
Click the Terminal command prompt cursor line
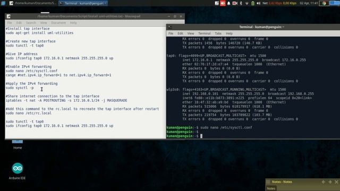click(184, 136)
